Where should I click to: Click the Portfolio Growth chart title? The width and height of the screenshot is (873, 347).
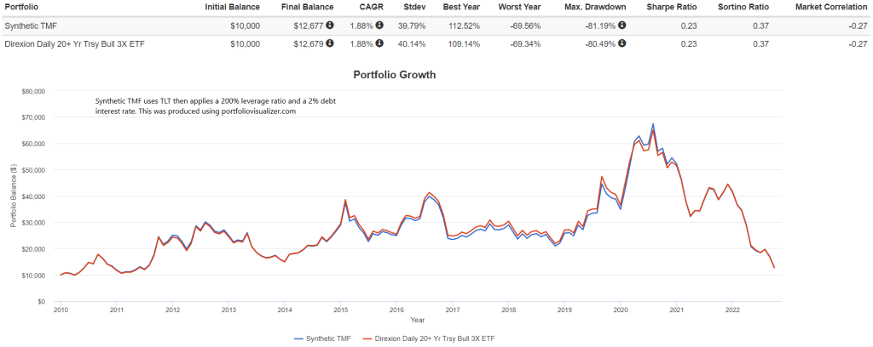click(x=394, y=75)
